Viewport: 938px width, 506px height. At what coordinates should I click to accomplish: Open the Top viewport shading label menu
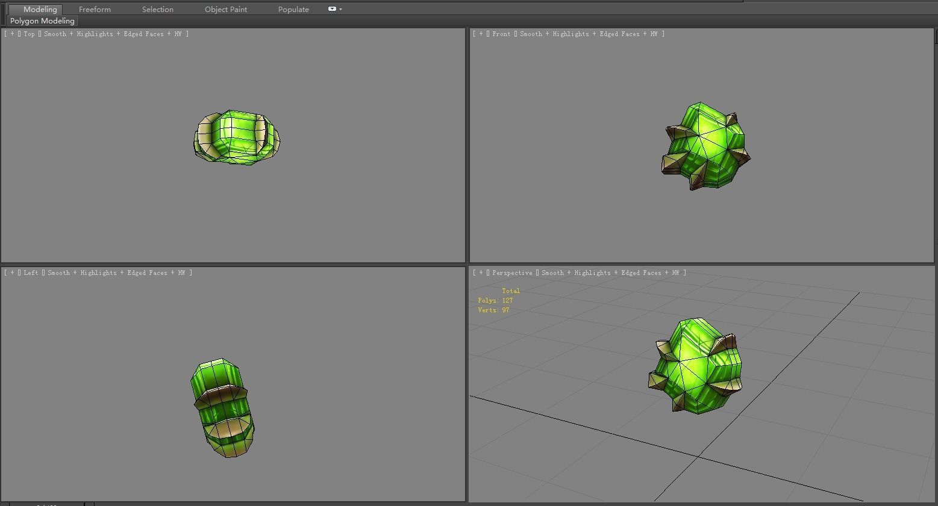113,34
